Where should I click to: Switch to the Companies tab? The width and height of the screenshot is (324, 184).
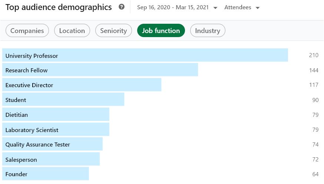[x=27, y=31]
